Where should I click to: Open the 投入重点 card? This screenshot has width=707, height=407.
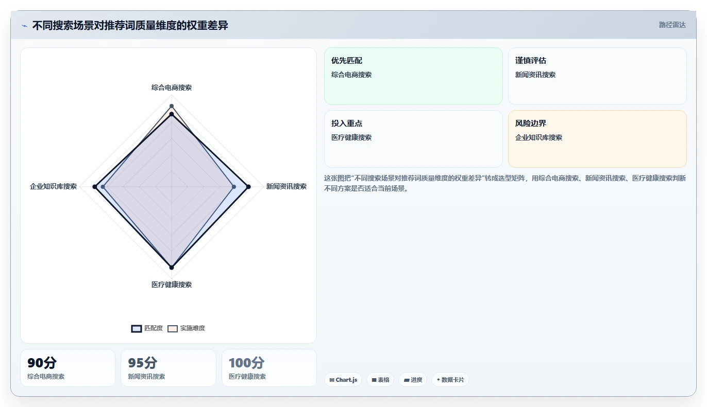click(x=413, y=139)
